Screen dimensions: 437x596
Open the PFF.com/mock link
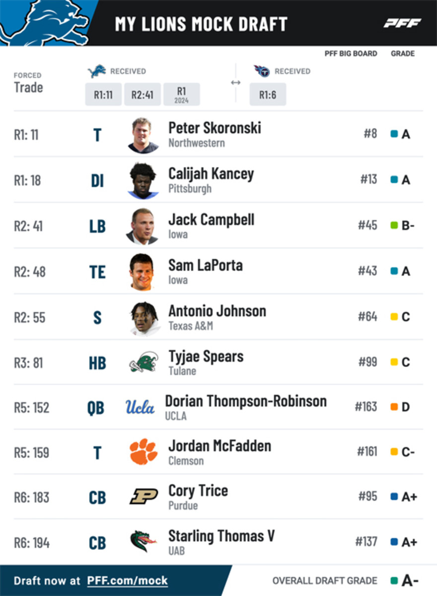click(x=127, y=581)
